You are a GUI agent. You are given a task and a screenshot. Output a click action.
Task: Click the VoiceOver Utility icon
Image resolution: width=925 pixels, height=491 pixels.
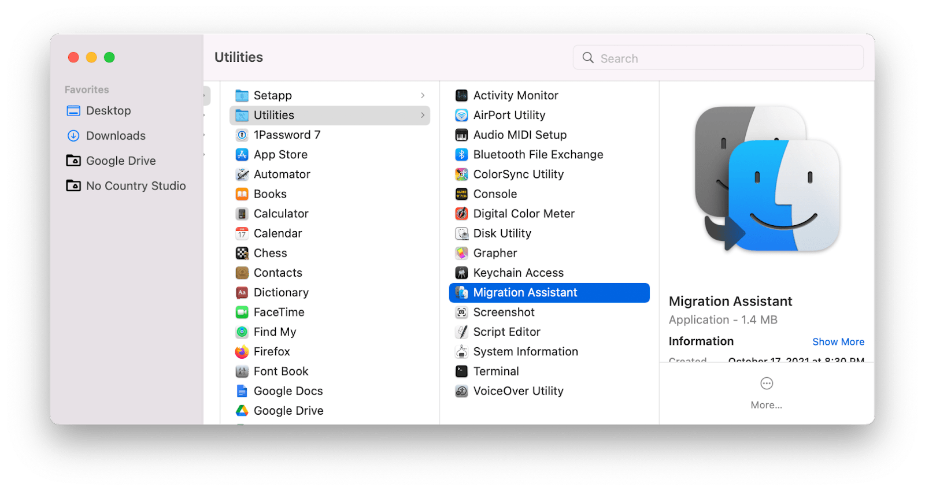[461, 391]
